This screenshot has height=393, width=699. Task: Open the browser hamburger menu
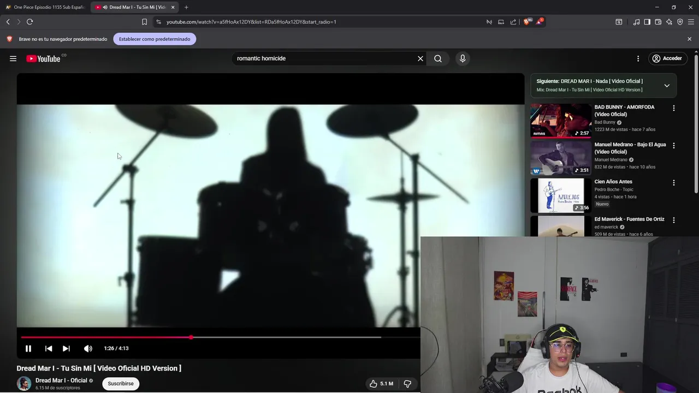[691, 22]
